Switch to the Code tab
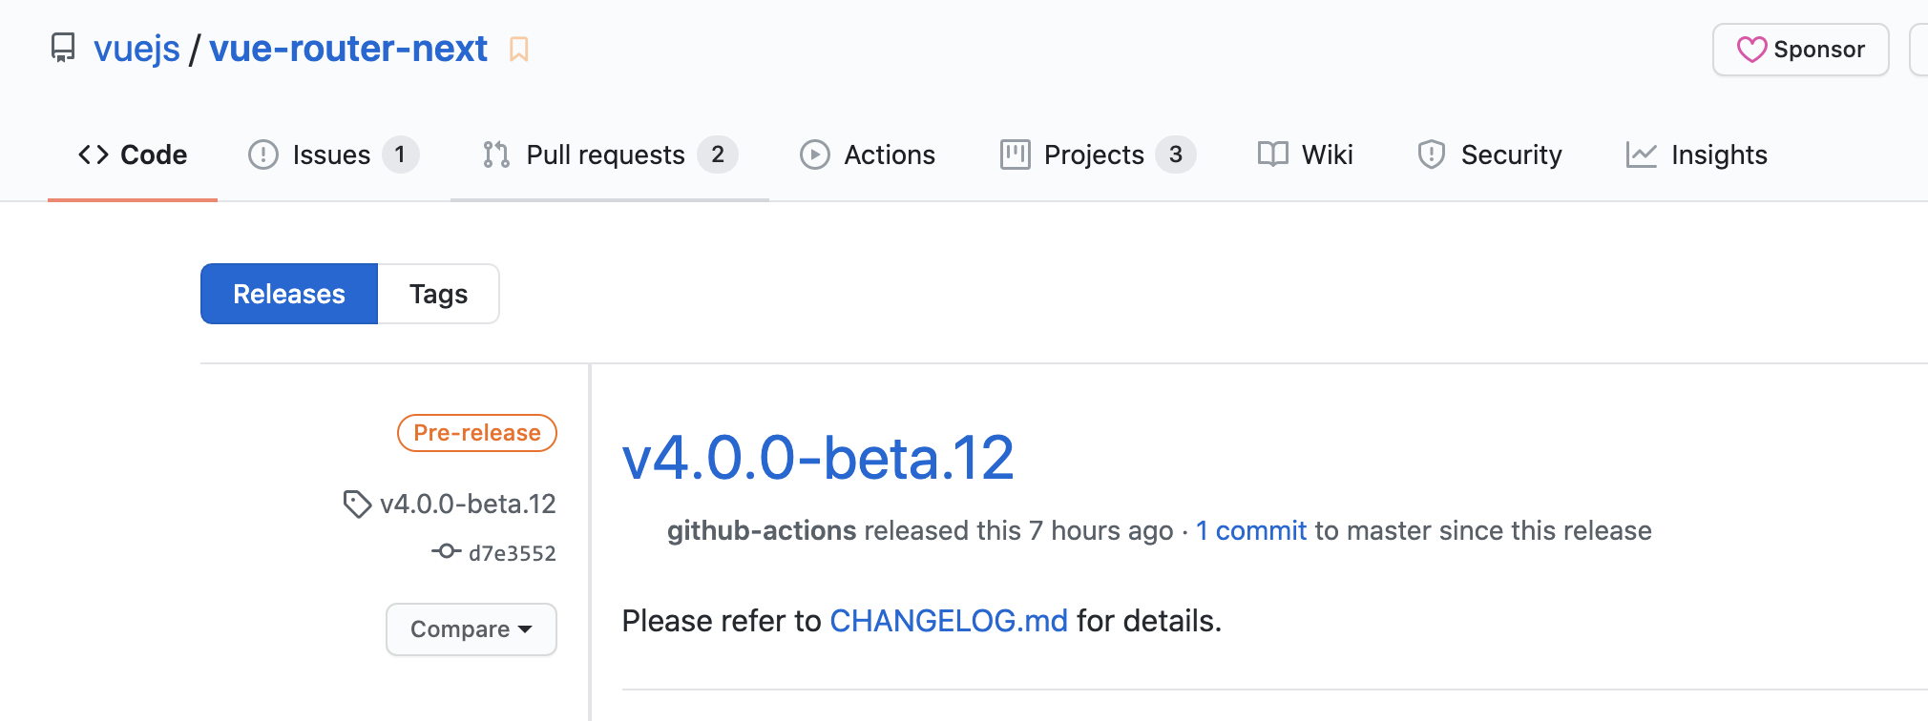The image size is (1928, 721). coord(133,154)
